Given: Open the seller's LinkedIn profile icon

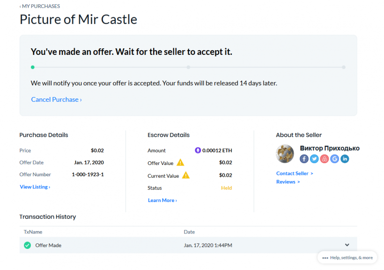Looking at the screenshot, I should (345, 159).
